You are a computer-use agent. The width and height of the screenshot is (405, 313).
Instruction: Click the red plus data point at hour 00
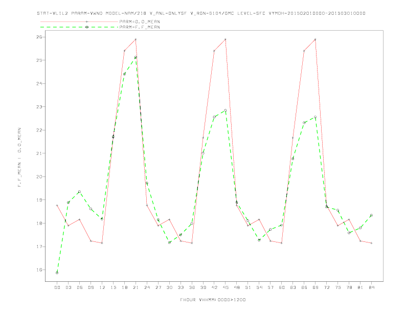57,205
